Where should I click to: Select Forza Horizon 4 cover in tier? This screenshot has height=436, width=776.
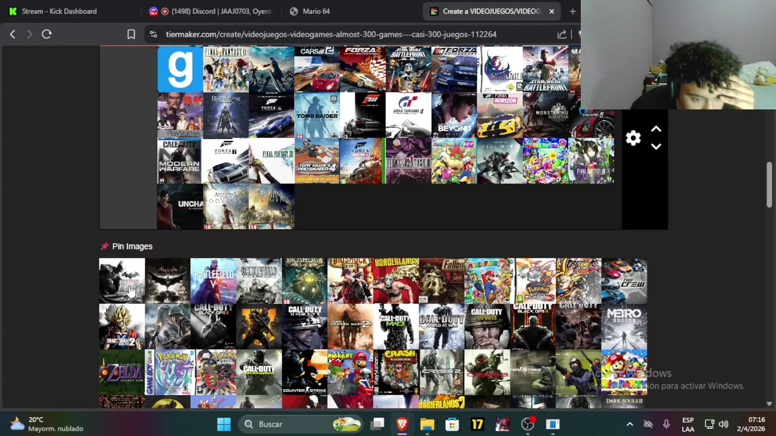pos(363,161)
